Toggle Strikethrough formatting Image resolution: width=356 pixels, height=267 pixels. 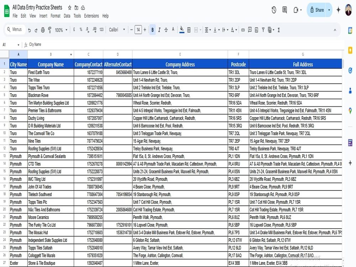point(166,30)
